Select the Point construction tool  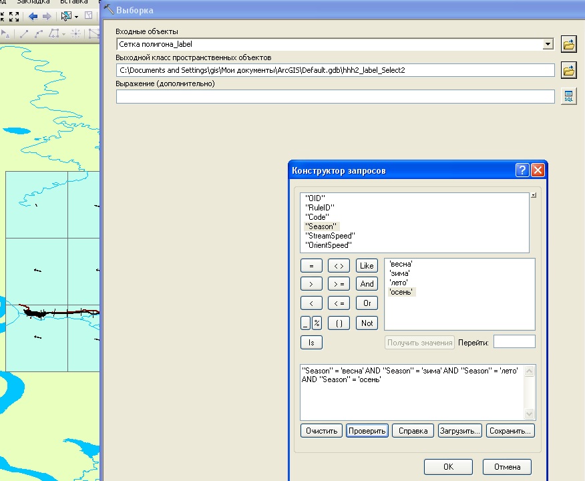pos(75,34)
